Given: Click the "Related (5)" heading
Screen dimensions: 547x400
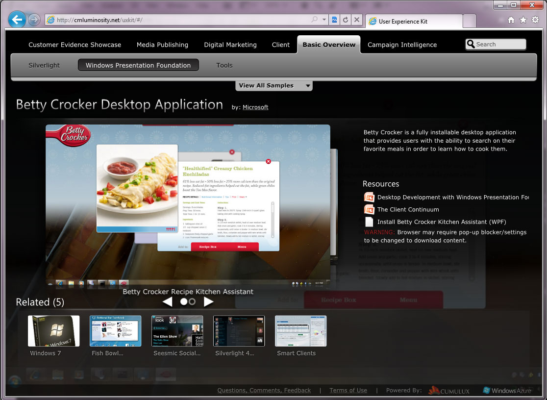Looking at the screenshot, I should (40, 302).
